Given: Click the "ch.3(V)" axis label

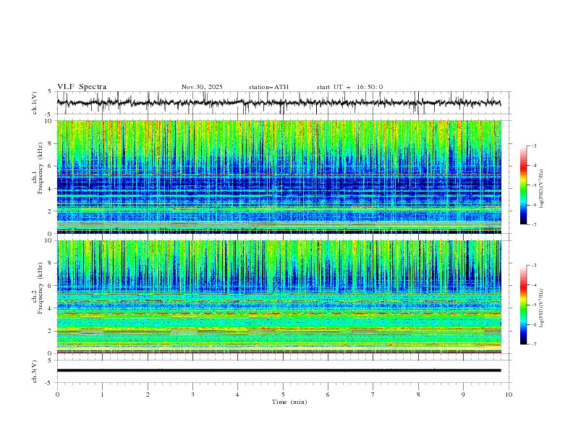Looking at the screenshot, I should 35,371.
